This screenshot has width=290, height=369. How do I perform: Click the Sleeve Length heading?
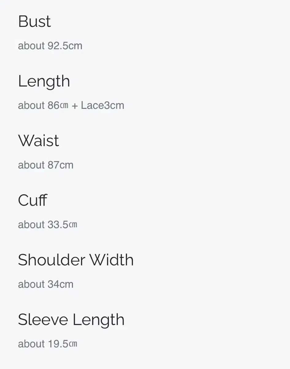[x=71, y=320]
